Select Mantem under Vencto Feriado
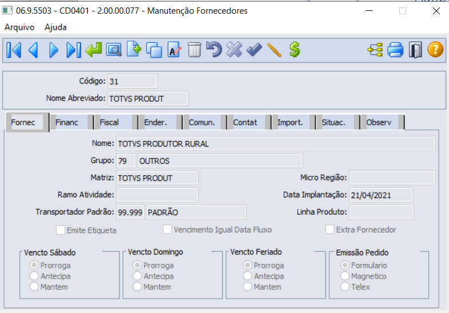 [x=247, y=286]
